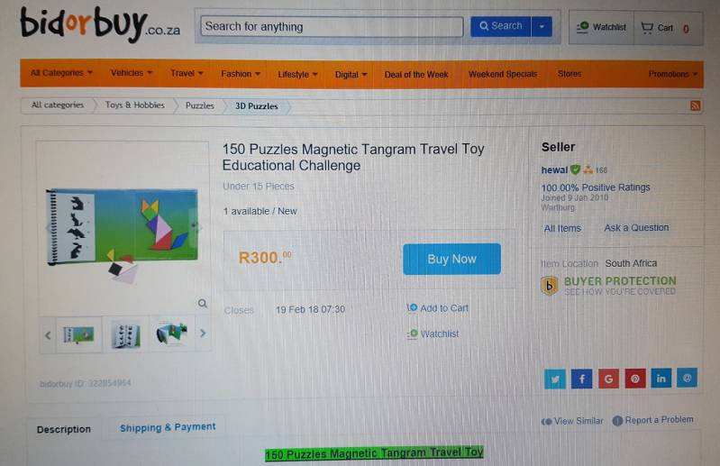The image size is (720, 466).
Task: Open the Watchlist in the header
Action: tap(602, 28)
